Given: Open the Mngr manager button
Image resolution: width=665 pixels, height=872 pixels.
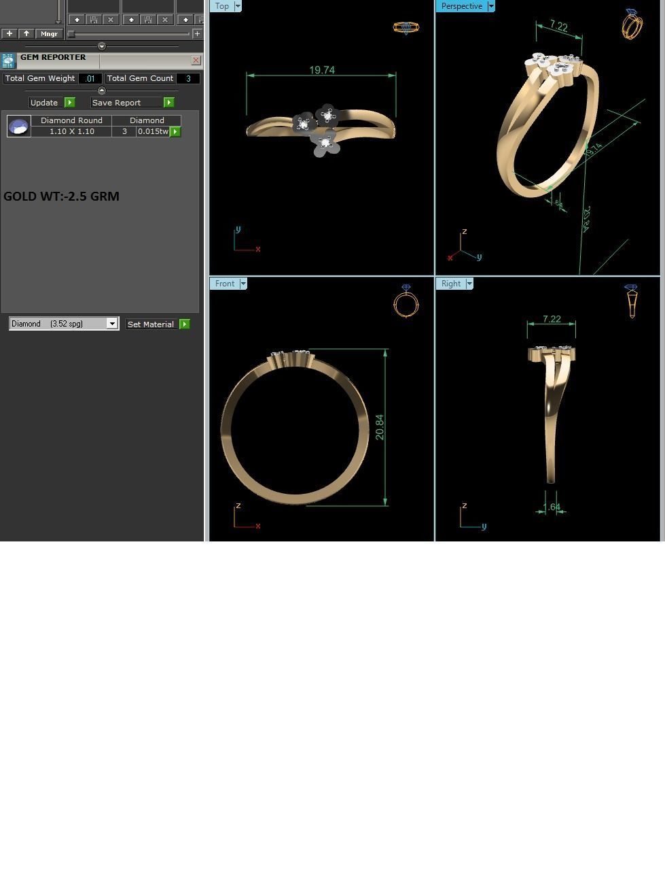Looking at the screenshot, I should 50,33.
